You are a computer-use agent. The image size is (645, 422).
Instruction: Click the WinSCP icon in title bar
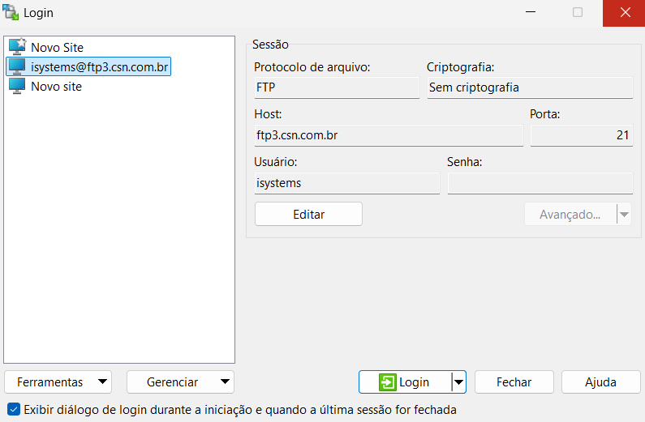coord(11,12)
